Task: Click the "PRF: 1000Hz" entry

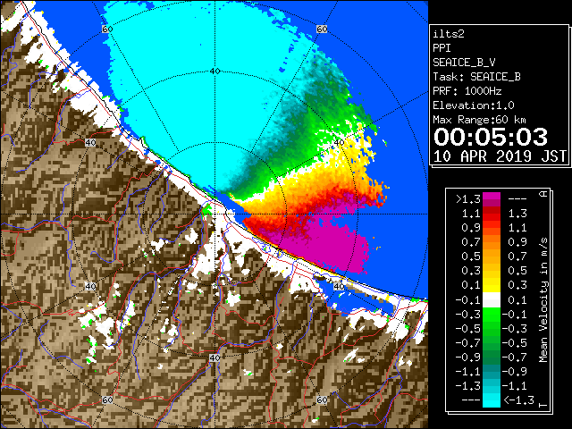Action: pyautogui.click(x=467, y=91)
